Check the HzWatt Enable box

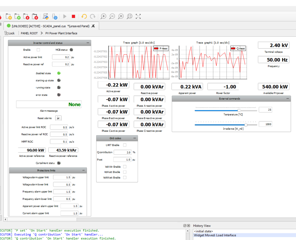[x=125, y=172]
